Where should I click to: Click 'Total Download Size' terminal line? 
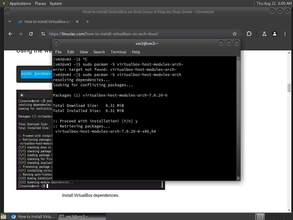(x=88, y=105)
